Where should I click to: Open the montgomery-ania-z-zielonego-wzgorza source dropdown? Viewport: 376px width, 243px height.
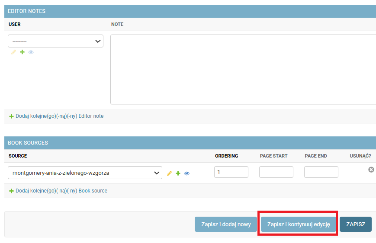(85, 173)
